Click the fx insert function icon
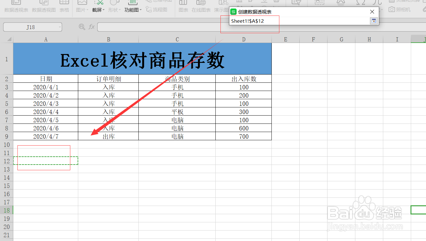Image resolution: width=426 pixels, height=241 pixels. [92, 27]
